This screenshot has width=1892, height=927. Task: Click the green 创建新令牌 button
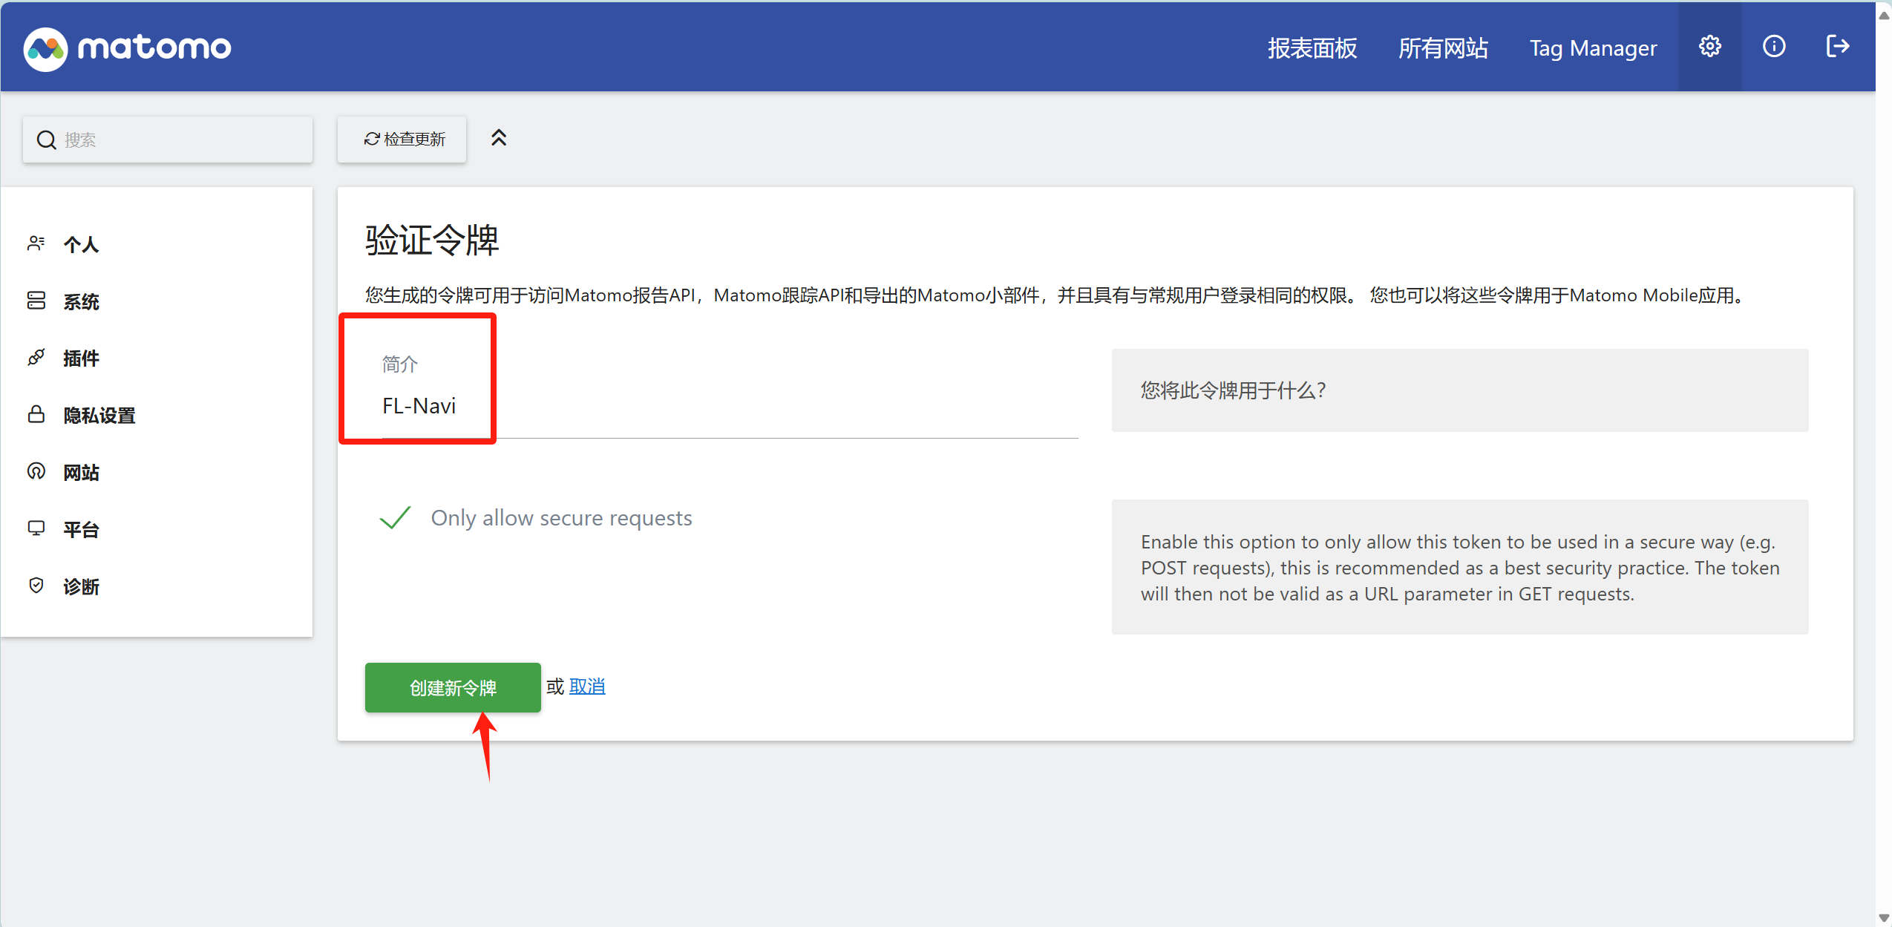[452, 687]
